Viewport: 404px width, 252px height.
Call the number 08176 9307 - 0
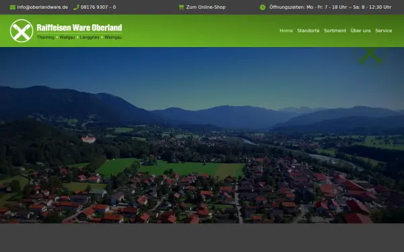98,7
